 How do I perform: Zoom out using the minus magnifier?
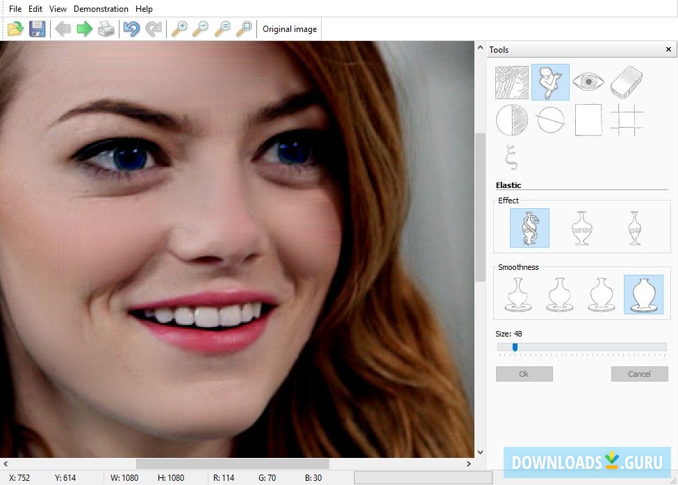pos(200,29)
